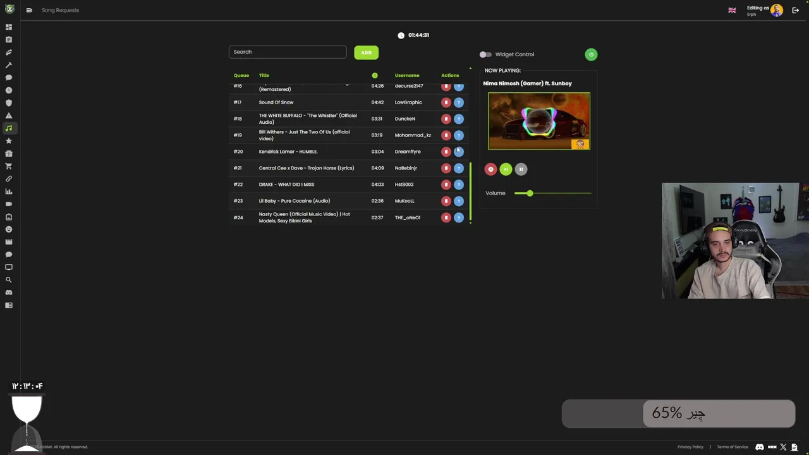Move the Central Cee x Dave song up

tap(459, 168)
